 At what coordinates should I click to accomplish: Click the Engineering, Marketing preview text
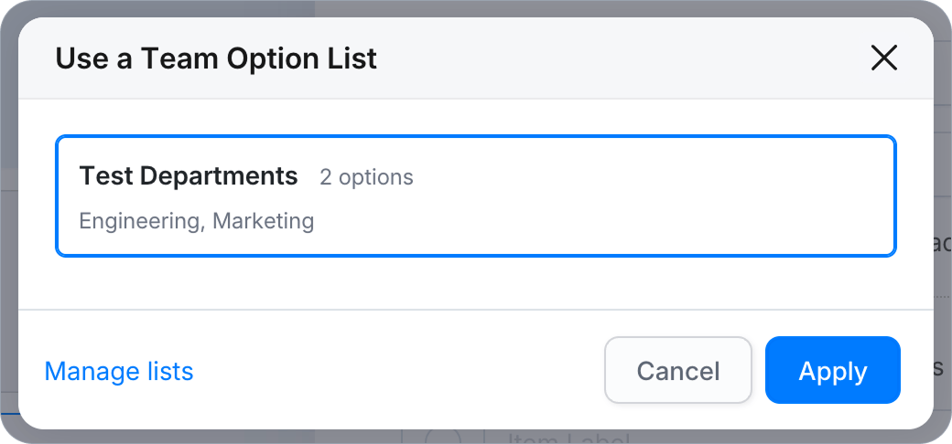point(197,221)
